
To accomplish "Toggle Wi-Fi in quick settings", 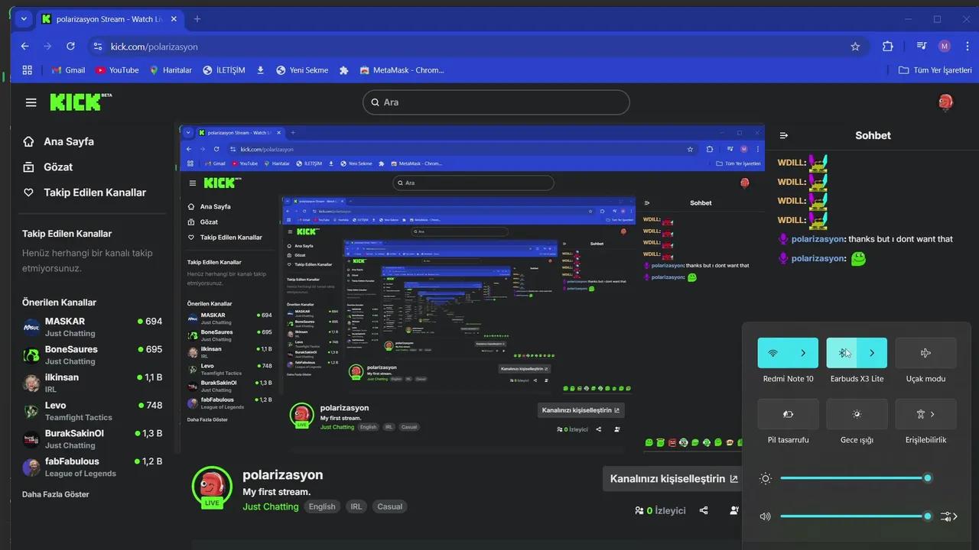I will pos(773,353).
